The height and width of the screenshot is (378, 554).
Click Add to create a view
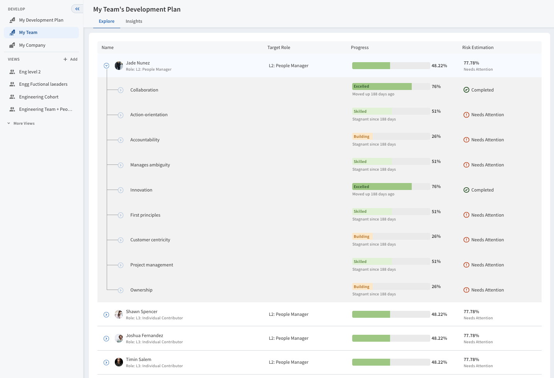coord(70,59)
